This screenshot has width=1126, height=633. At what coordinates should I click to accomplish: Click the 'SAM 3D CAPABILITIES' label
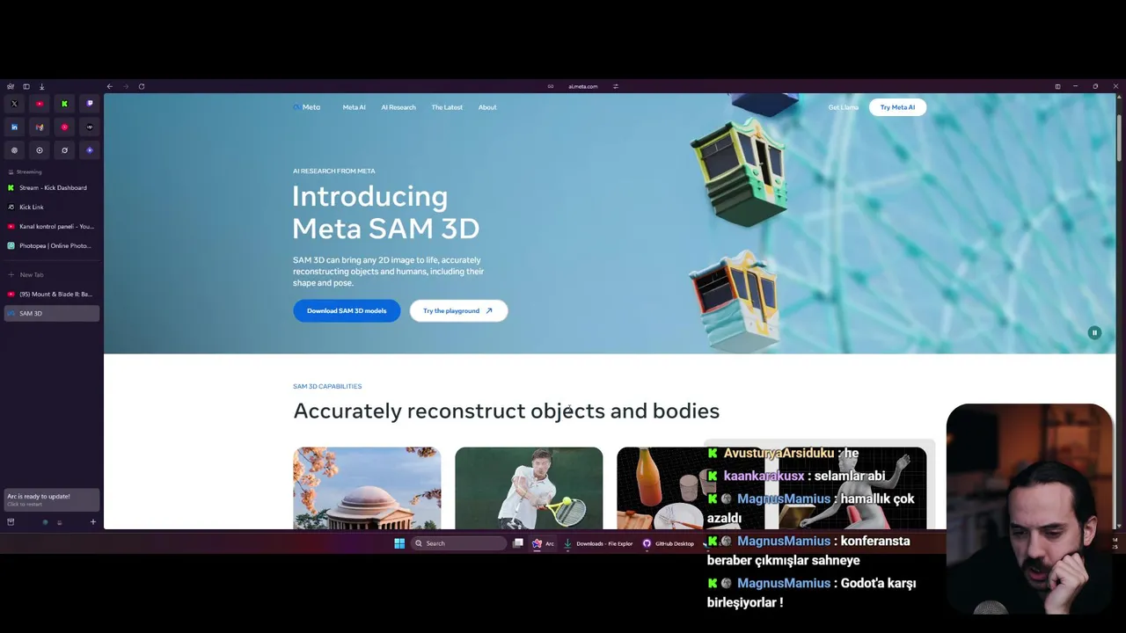327,386
